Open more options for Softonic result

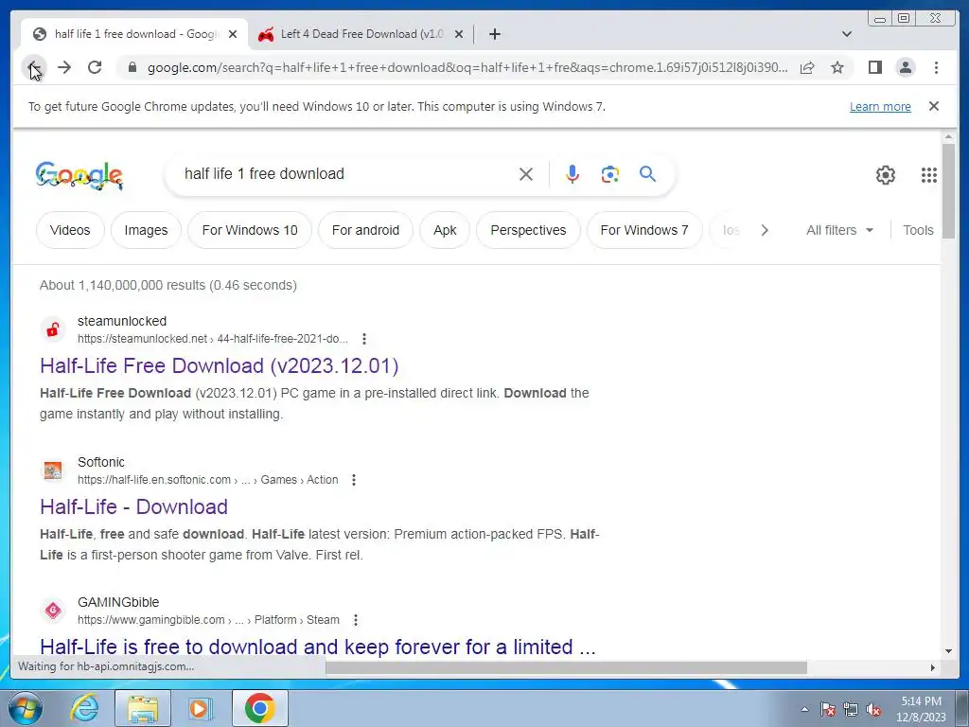354,480
